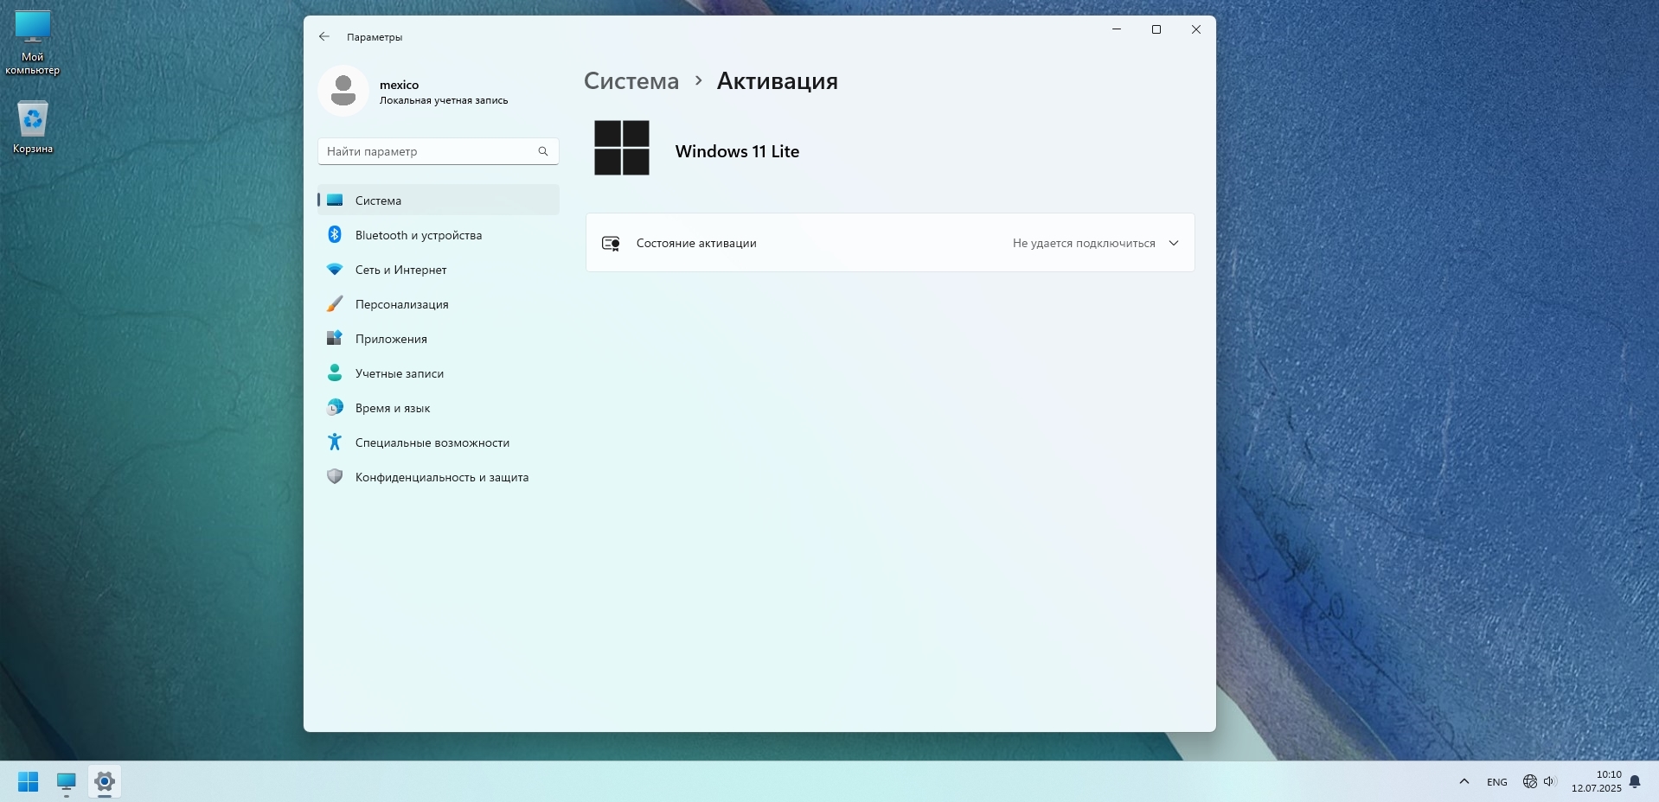Open Приложения settings
Image resolution: width=1659 pixels, height=802 pixels.
(x=438, y=339)
